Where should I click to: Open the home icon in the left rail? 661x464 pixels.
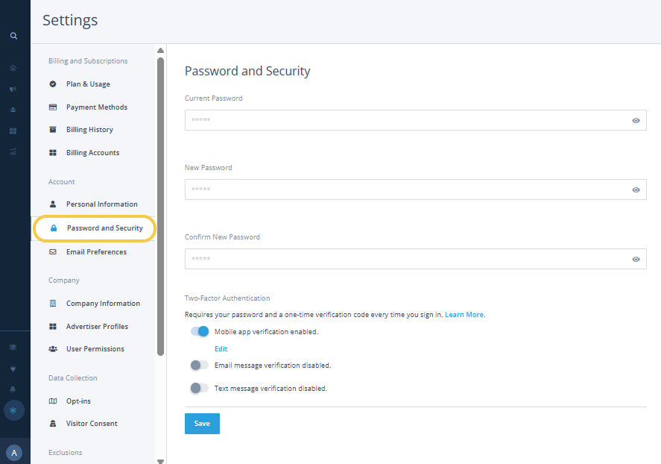(13, 68)
